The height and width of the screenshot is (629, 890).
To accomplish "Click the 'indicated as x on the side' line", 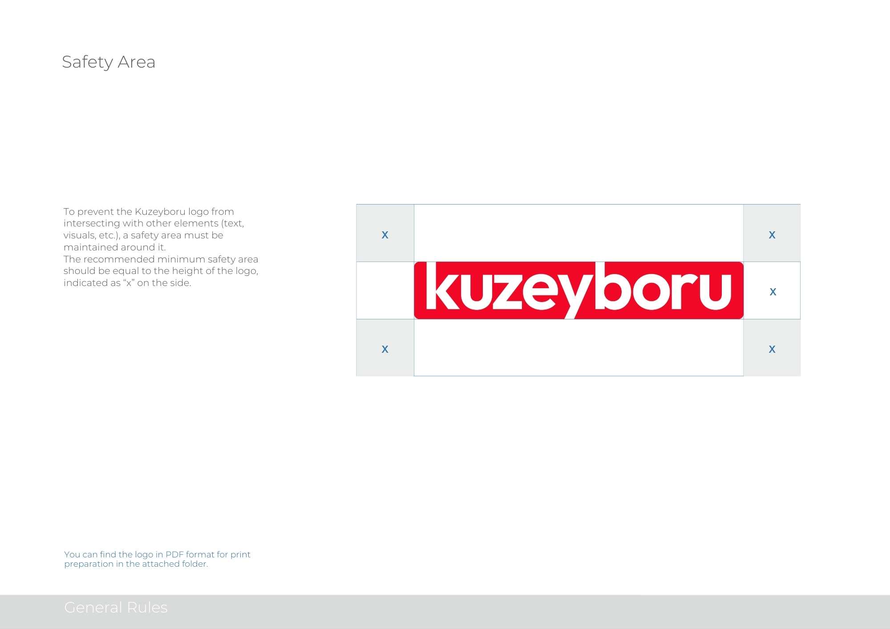I will point(127,283).
